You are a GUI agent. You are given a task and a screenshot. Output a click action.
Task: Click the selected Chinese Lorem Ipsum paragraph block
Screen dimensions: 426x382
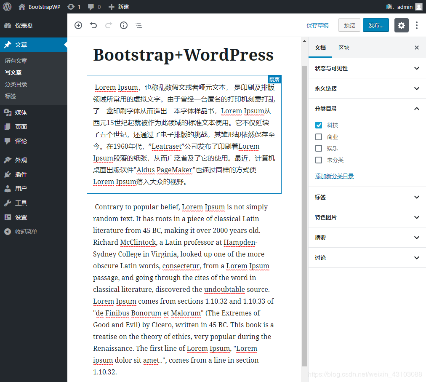[x=184, y=134]
